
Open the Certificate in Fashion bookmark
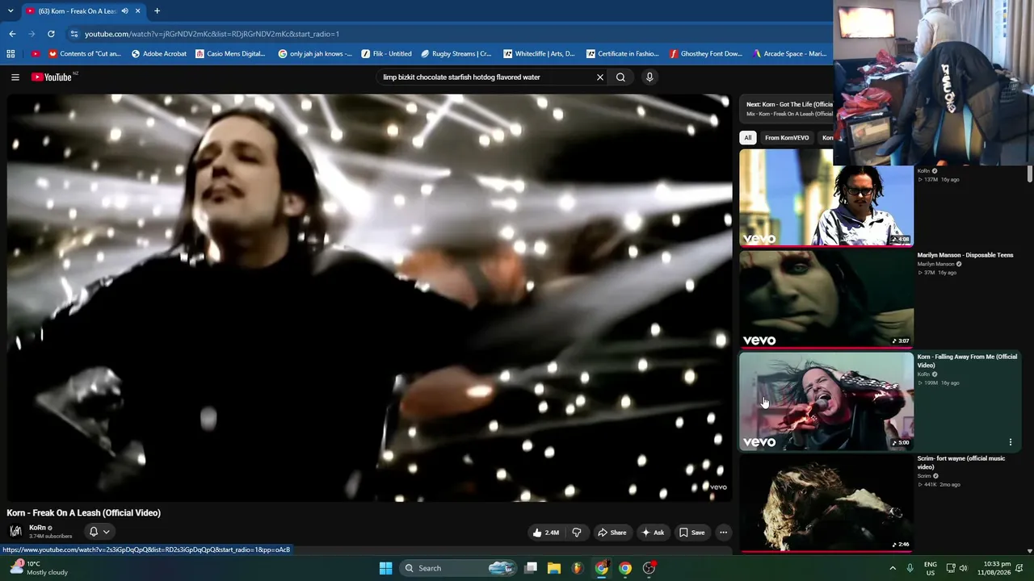point(623,54)
